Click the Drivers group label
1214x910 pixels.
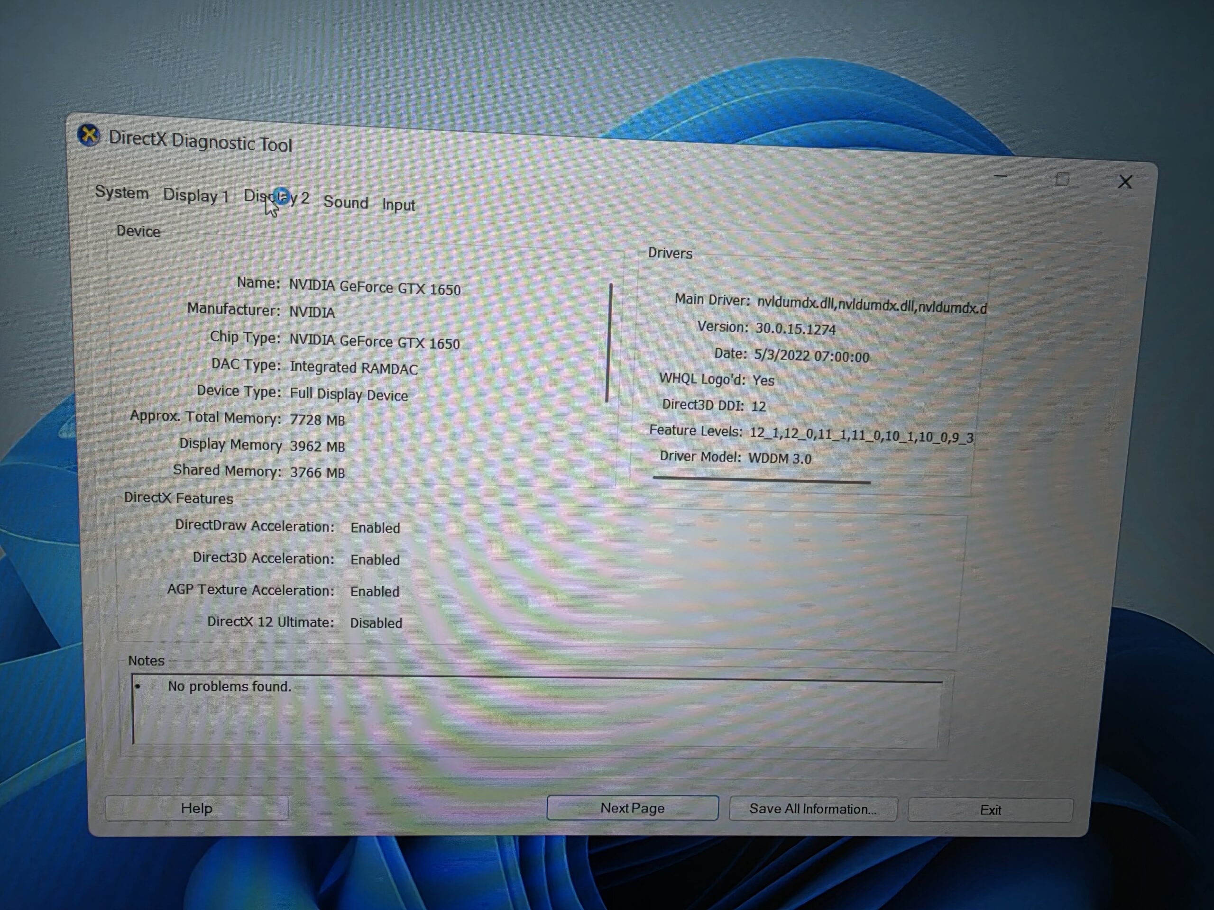tap(670, 254)
